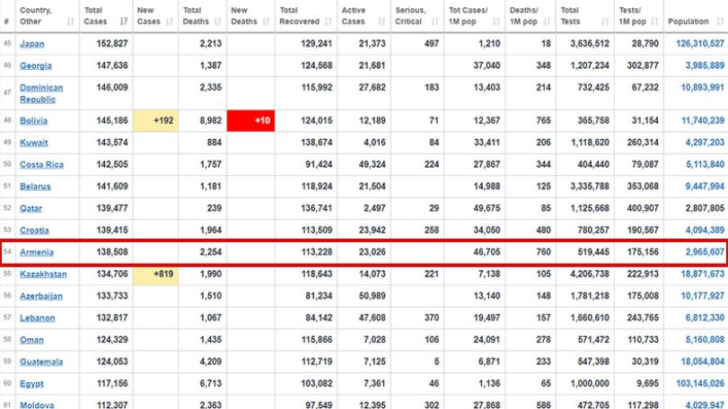The height and width of the screenshot is (409, 728).
Task: Click Bolivia's red +10 new deaths cell
Action: (x=250, y=120)
